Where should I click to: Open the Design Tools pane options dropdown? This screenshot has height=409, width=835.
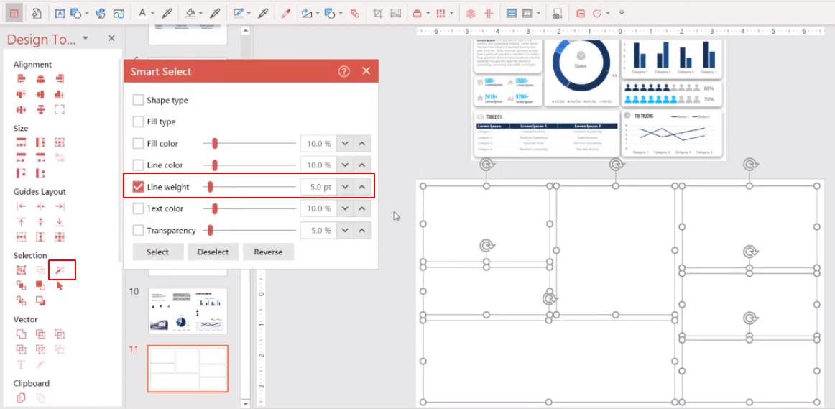point(86,39)
